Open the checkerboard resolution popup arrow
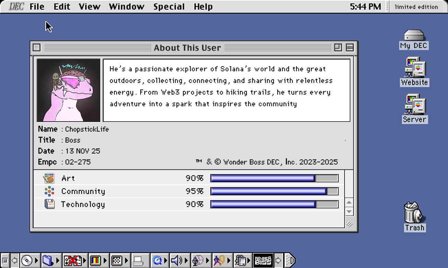 pos(126,261)
